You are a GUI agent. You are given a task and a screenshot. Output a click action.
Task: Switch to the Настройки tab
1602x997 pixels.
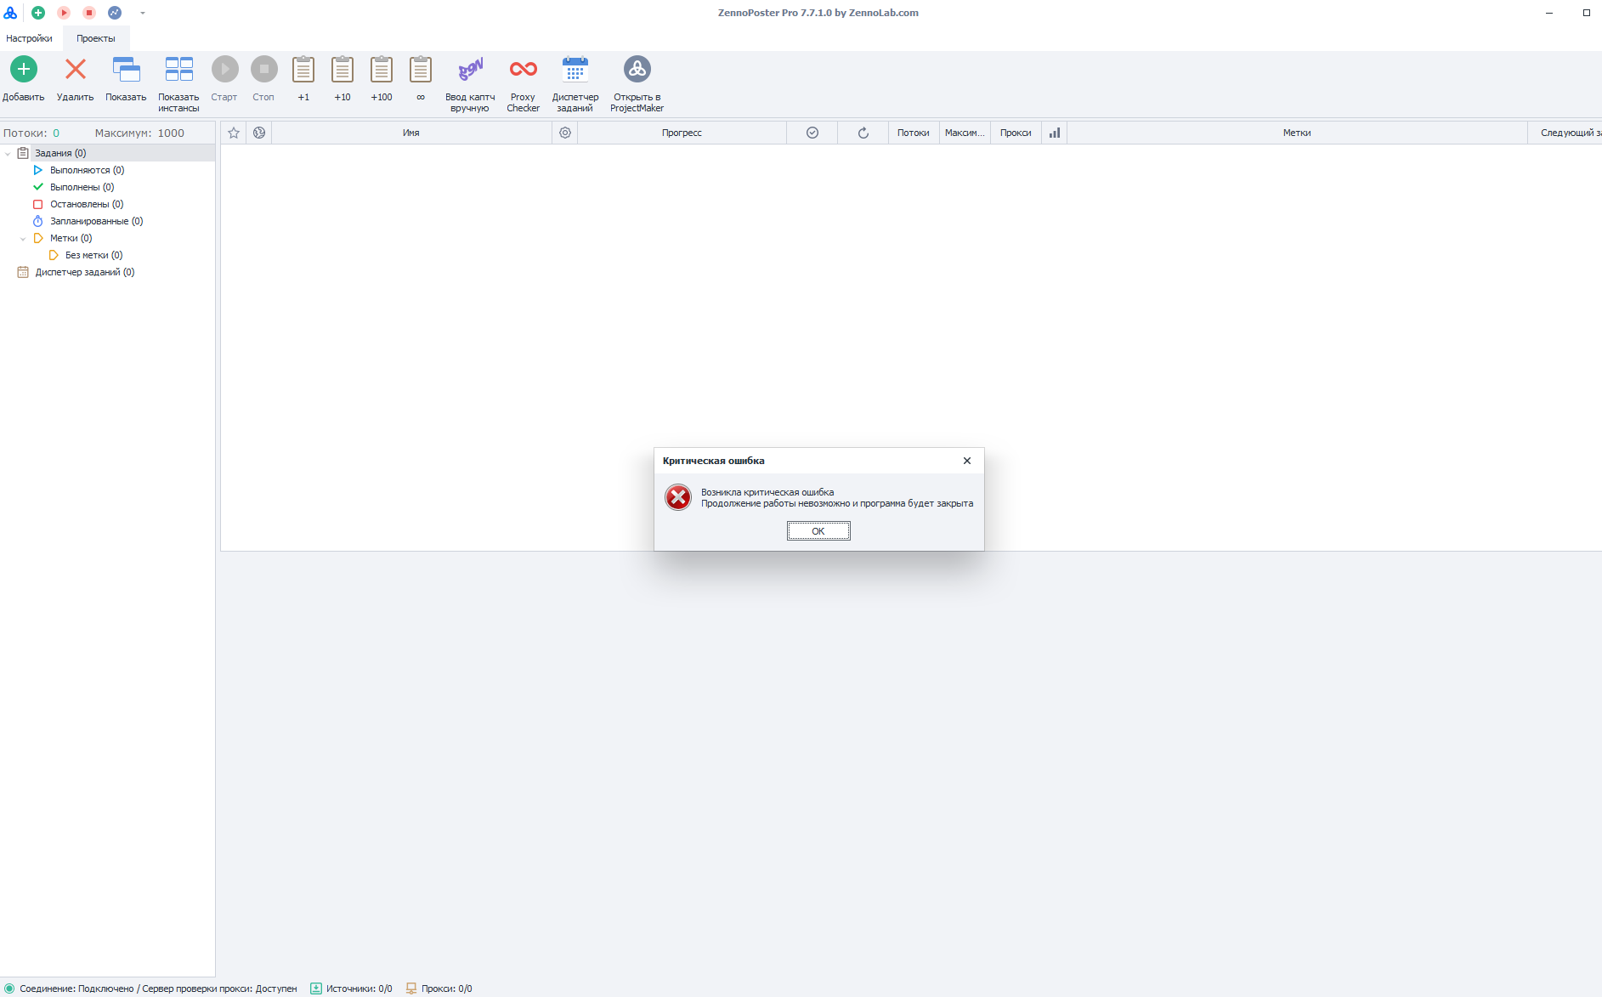pos(29,38)
